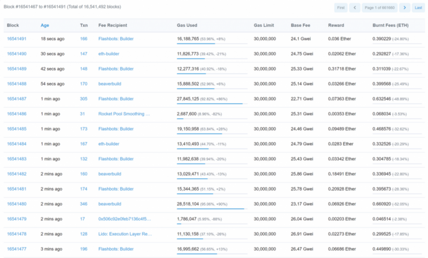Sort by the Age column header

click(x=45, y=25)
